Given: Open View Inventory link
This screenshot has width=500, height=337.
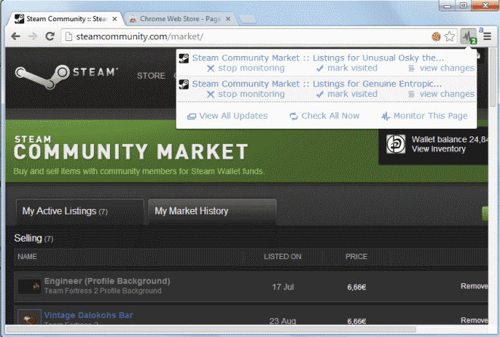Looking at the screenshot, I should click(439, 149).
